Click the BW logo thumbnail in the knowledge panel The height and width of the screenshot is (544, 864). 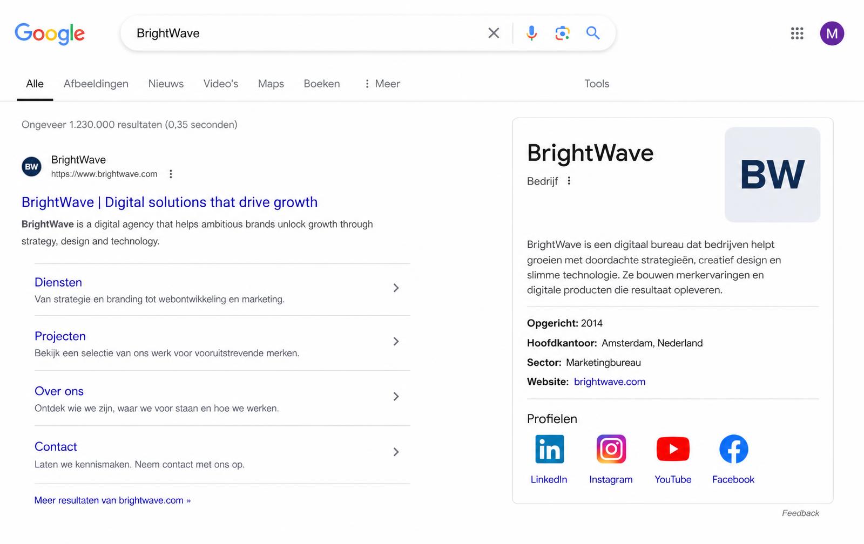click(x=772, y=174)
